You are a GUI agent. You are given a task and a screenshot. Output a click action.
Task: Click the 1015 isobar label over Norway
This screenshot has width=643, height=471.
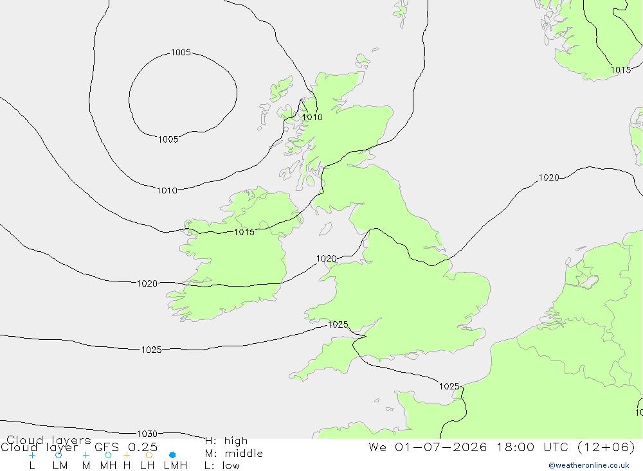coord(621,70)
